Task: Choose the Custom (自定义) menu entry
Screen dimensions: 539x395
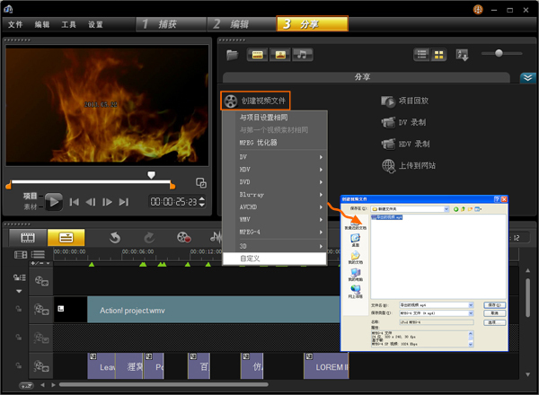Action: tap(275, 259)
